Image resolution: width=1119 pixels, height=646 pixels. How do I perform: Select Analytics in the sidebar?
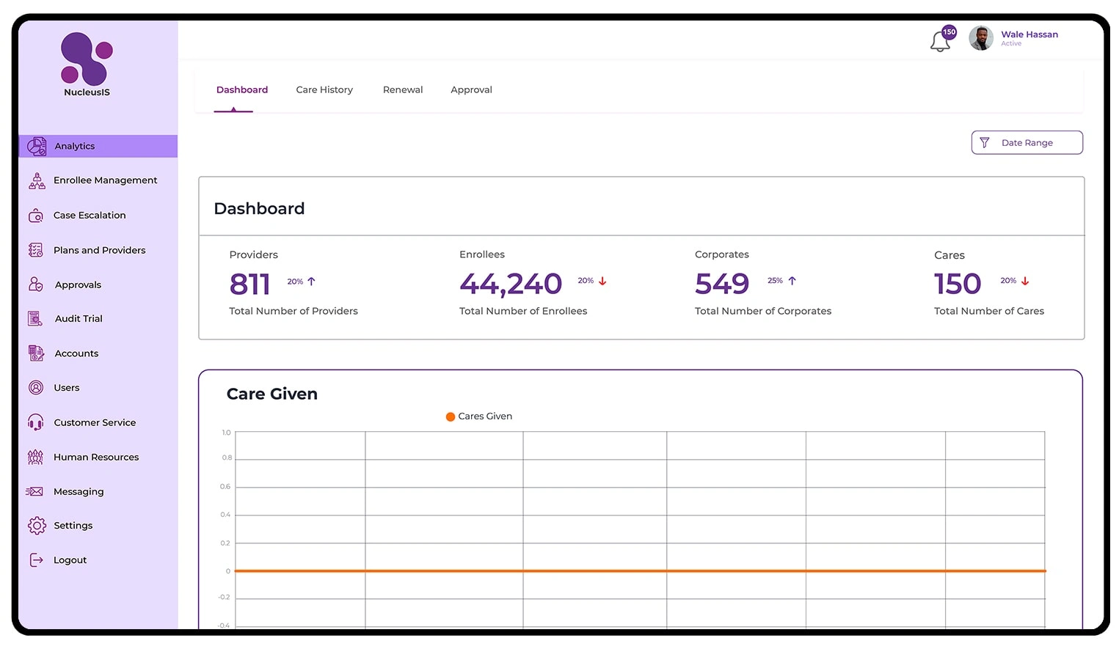point(98,146)
